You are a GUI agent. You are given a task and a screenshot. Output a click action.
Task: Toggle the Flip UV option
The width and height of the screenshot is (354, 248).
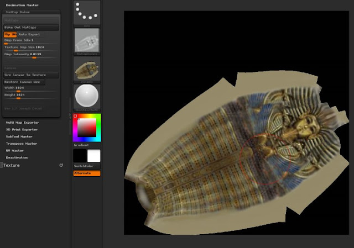click(x=10, y=34)
